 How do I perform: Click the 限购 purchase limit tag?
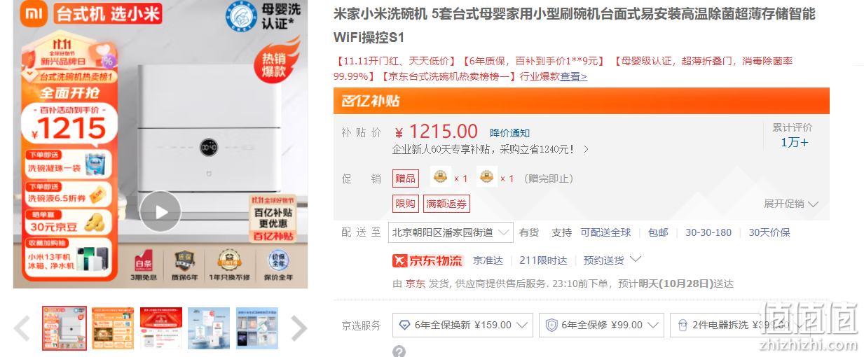point(405,204)
